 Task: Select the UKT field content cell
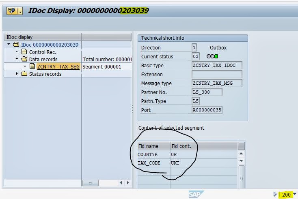204,163
